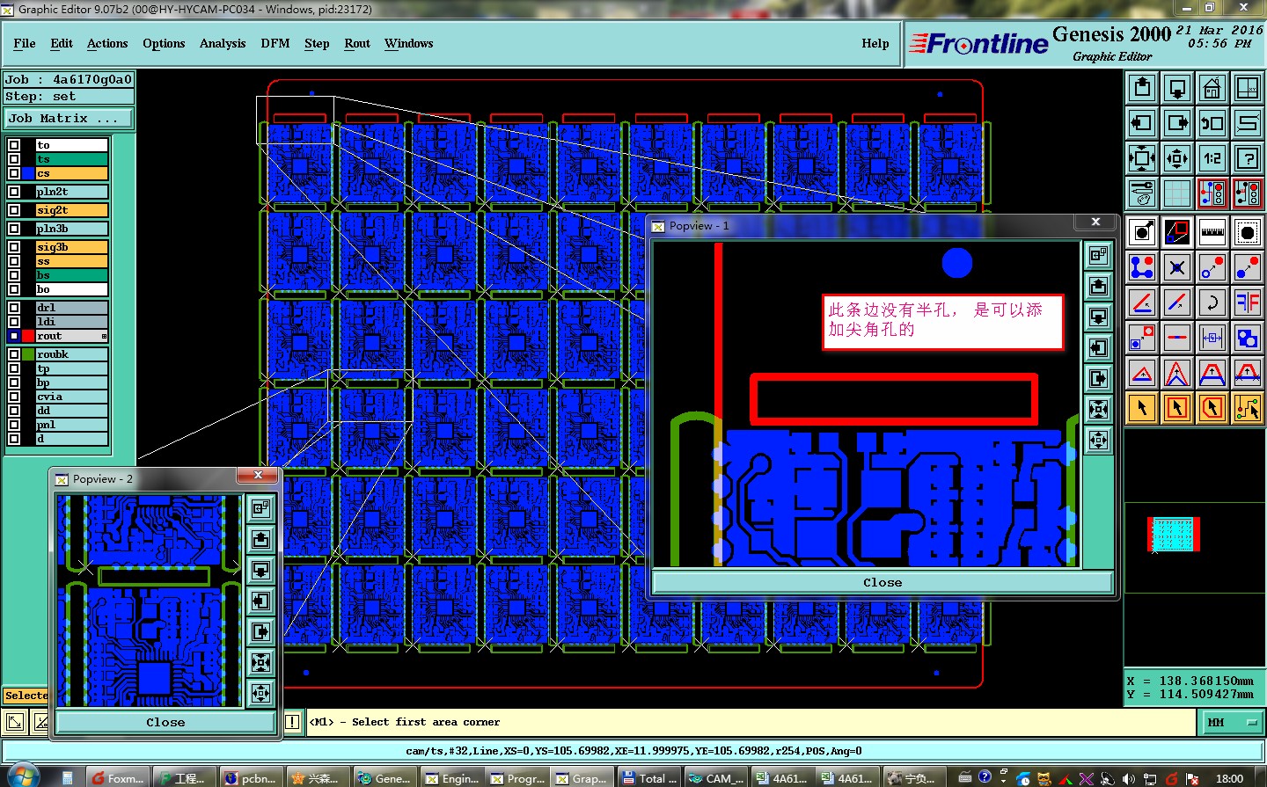
Task: Click the question mark help icon
Action: (x=1248, y=158)
